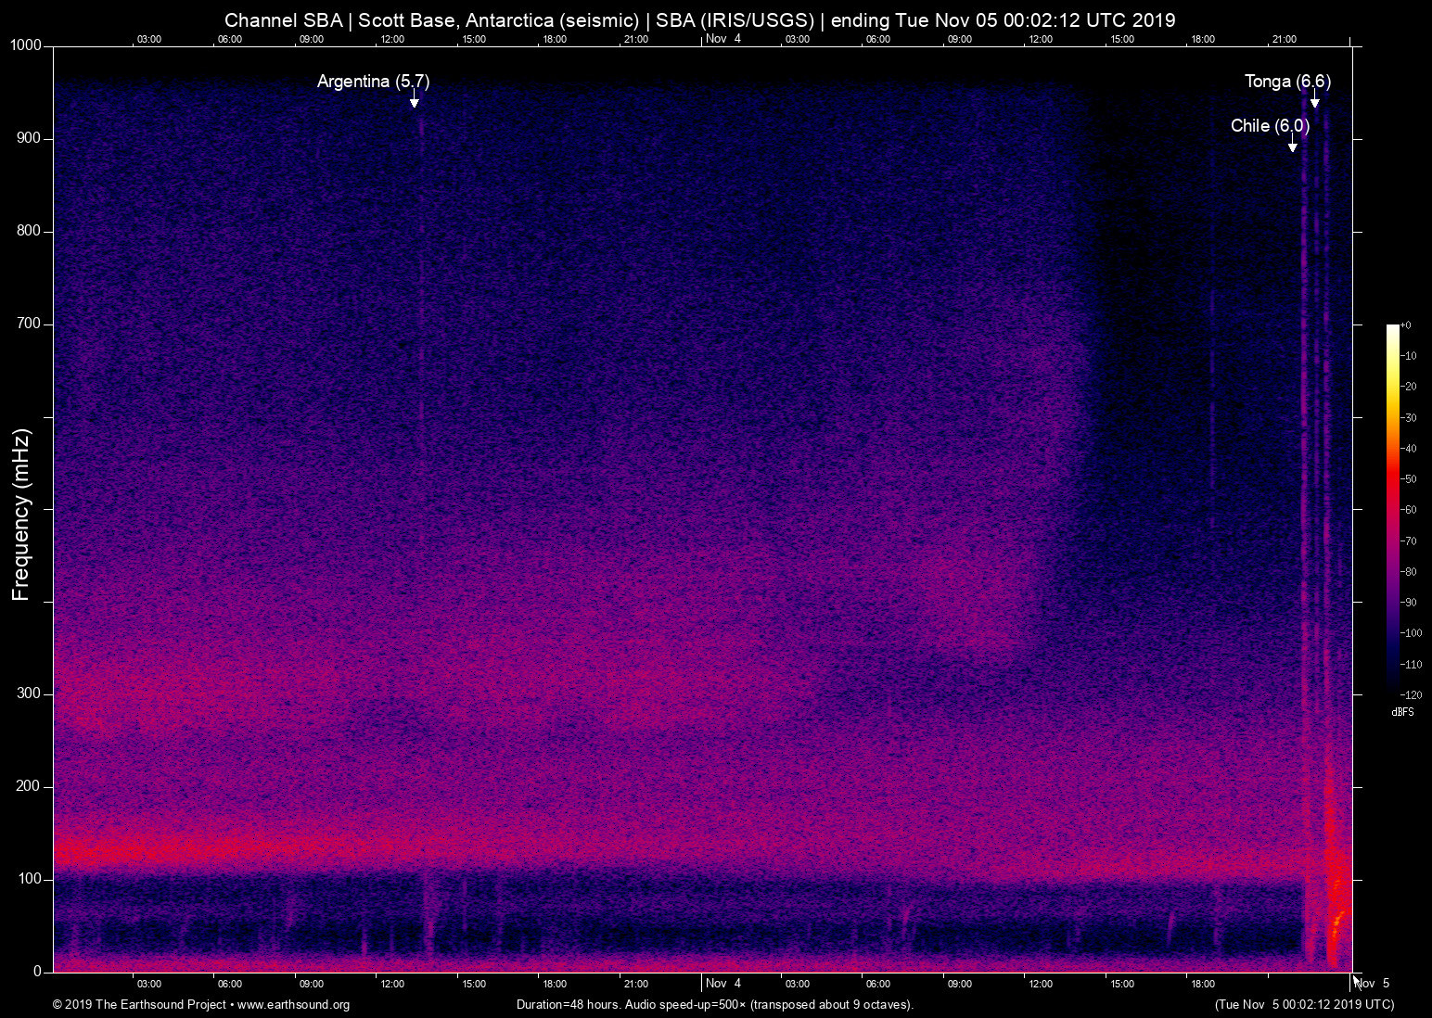This screenshot has width=1432, height=1018.
Task: Click the arrow marker below Argentina (5.7)
Action: [415, 102]
